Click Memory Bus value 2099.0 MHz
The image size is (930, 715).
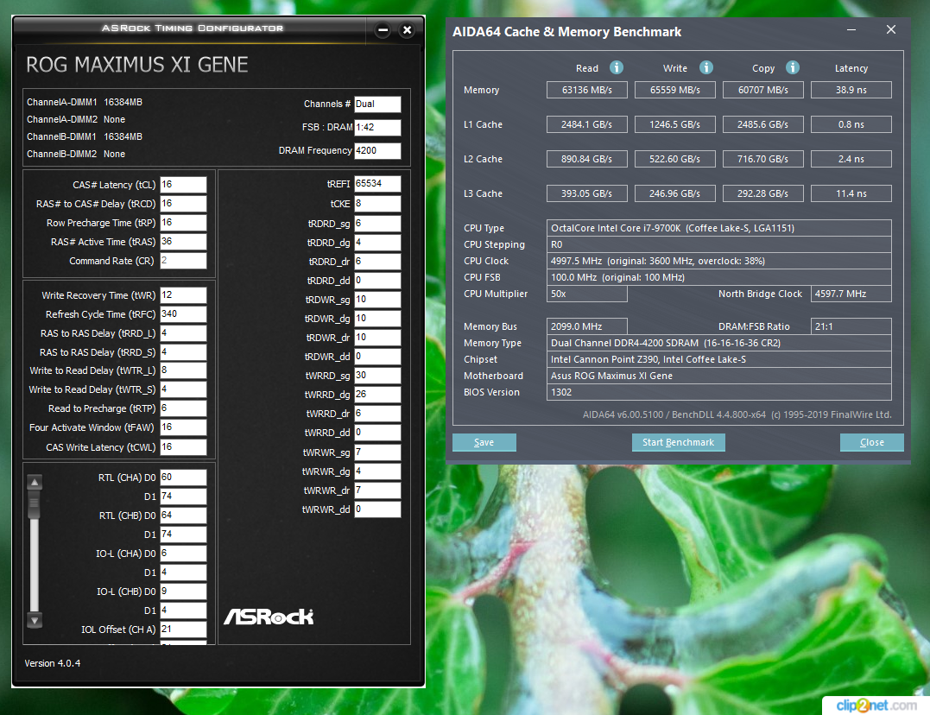click(x=586, y=326)
